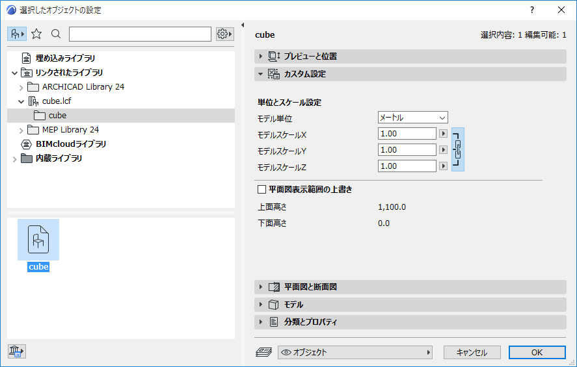Click the キャンセル button
Screen dimensions: 577x367
click(472, 352)
